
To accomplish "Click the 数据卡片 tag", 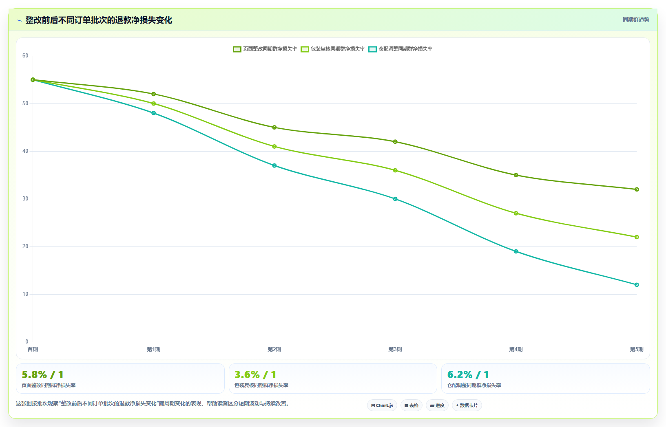I will click(467, 405).
